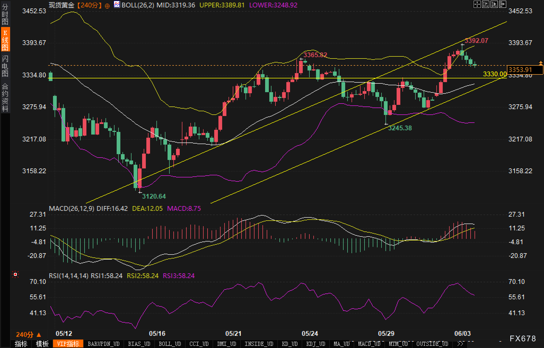Image resolution: width=544 pixels, height=348 pixels.
Task: Click the 3330.00 horizontal line label
Action: [x=495, y=74]
